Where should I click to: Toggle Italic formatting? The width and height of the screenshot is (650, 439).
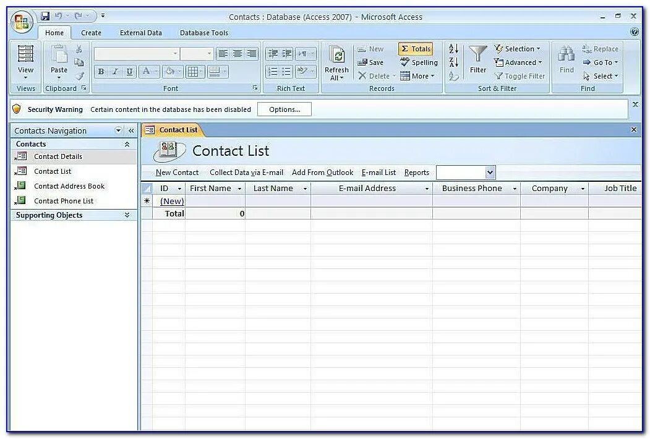[x=115, y=72]
